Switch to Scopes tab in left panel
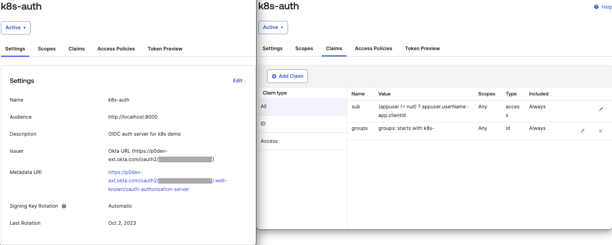The height and width of the screenshot is (245, 612). (x=47, y=49)
